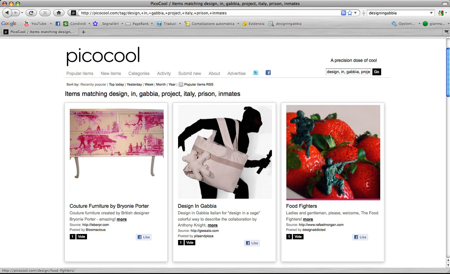This screenshot has height=274, width=450.
Task: Vote for Couture Furniture by Bryonie Porter
Action: (82, 237)
